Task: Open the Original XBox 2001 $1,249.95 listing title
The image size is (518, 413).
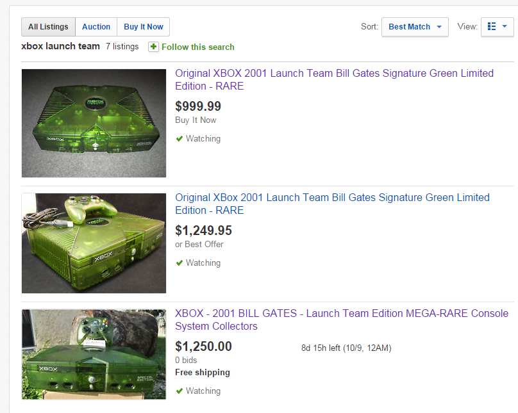Action: (x=332, y=204)
